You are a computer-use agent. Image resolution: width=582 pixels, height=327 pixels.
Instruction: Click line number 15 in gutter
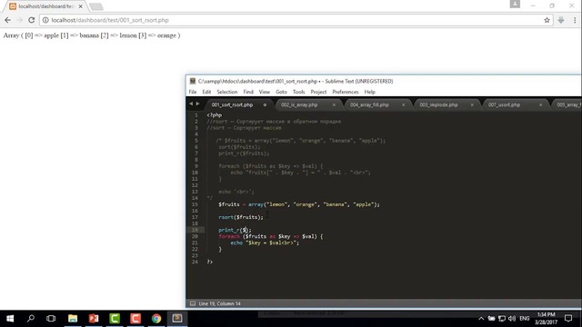pos(196,204)
